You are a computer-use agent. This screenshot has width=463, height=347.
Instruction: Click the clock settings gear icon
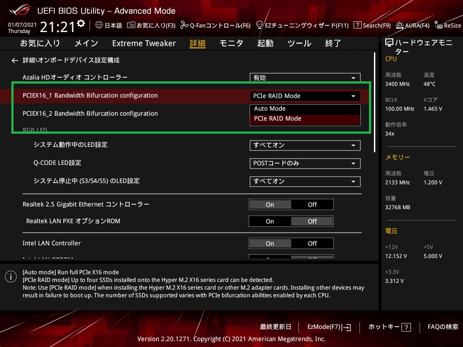tap(80, 23)
